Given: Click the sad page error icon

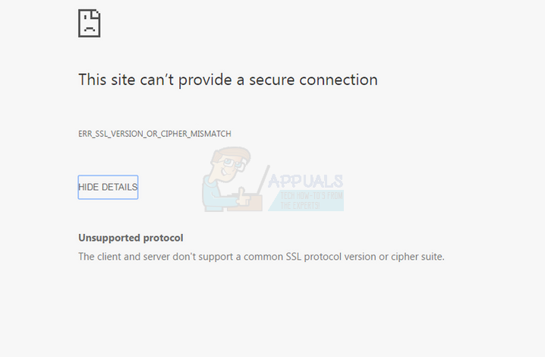Looking at the screenshot, I should click(x=90, y=23).
